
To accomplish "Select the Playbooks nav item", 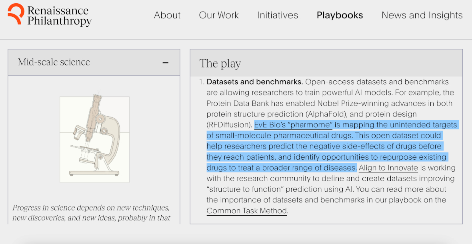I will coord(340,15).
